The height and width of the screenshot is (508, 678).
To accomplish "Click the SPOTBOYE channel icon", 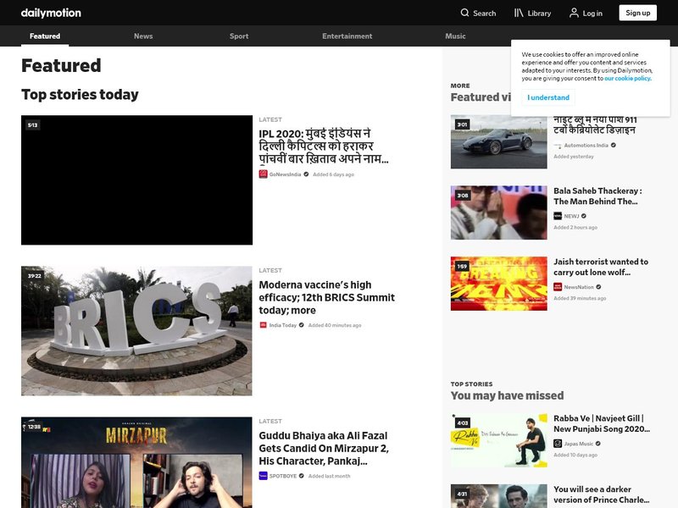I will point(263,474).
